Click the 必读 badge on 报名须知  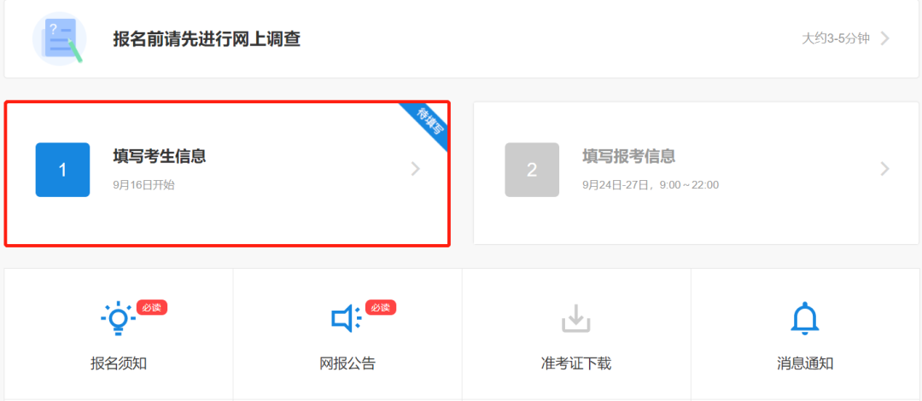tap(152, 307)
